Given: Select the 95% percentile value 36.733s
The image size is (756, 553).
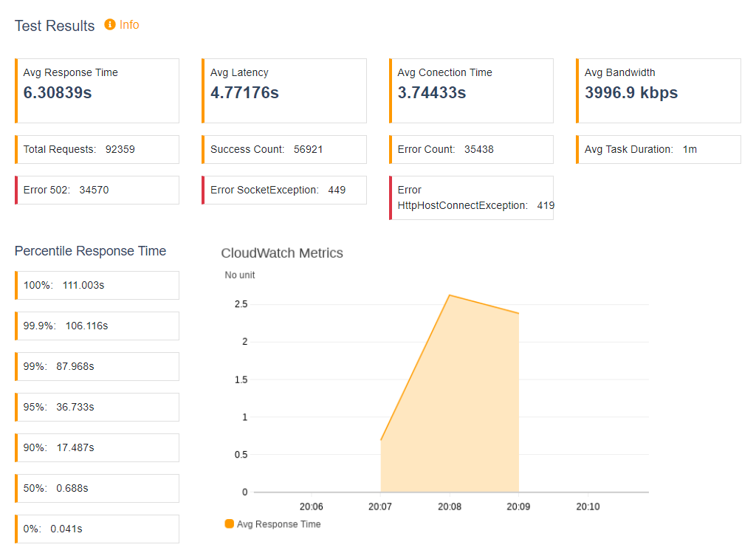Looking at the screenshot, I should point(75,407).
